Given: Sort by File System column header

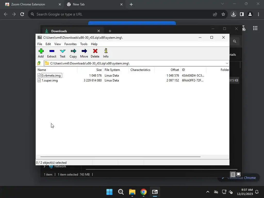Looking at the screenshot, I should tap(116, 70).
